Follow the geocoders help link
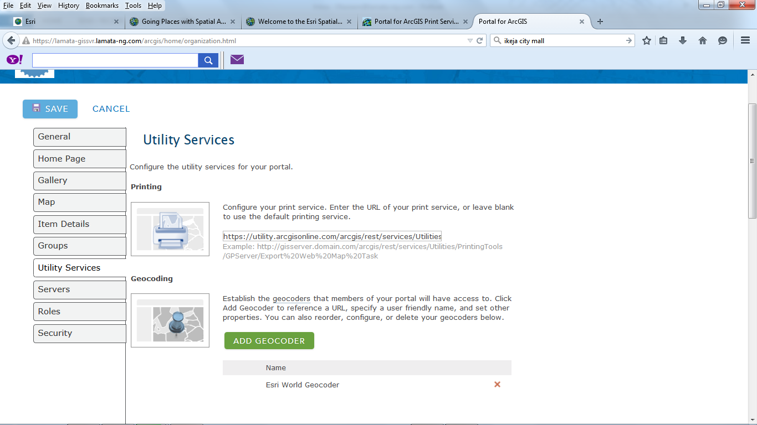The image size is (757, 425). (x=291, y=299)
